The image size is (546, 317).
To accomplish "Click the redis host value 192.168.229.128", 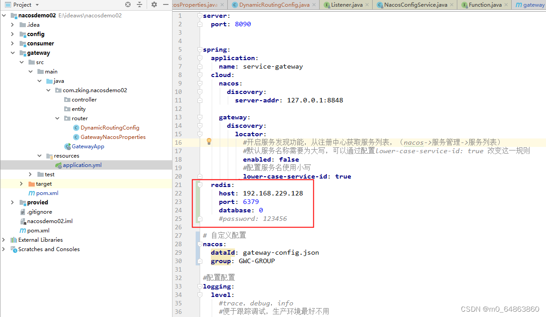I will (x=273, y=193).
